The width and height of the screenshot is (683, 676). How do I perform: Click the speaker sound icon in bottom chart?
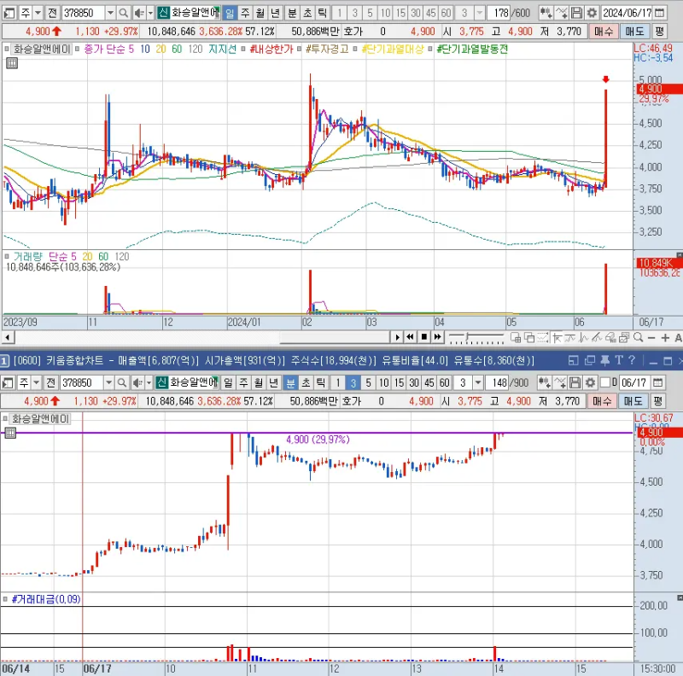137,383
